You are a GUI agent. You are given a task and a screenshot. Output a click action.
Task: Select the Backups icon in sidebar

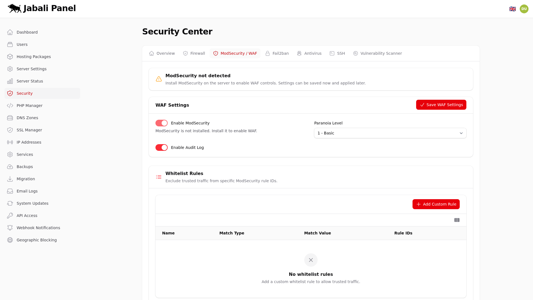point(10,167)
